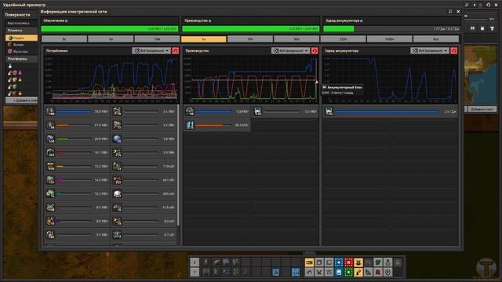Click the green leaf shortcut icon
Viewport: 502px width, 282px height.
point(378,262)
